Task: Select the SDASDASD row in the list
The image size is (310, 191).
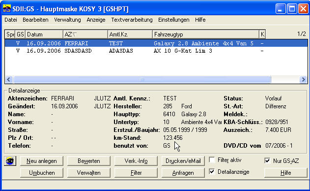Action: 156,51
